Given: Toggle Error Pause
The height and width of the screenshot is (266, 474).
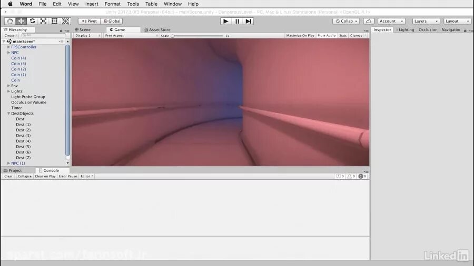Looking at the screenshot, I should 68,176.
